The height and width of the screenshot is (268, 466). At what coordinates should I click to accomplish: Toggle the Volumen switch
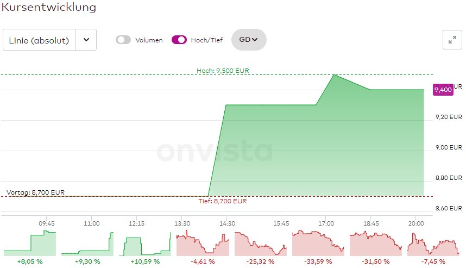pyautogui.click(x=123, y=40)
